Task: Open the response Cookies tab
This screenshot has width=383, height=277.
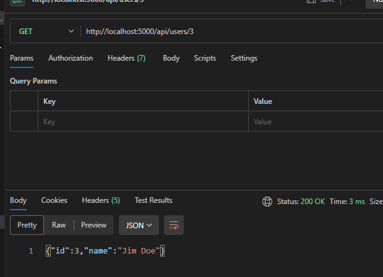Action: point(54,200)
